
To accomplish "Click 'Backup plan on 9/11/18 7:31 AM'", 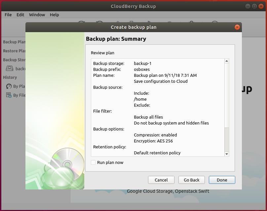I will click(165, 76).
